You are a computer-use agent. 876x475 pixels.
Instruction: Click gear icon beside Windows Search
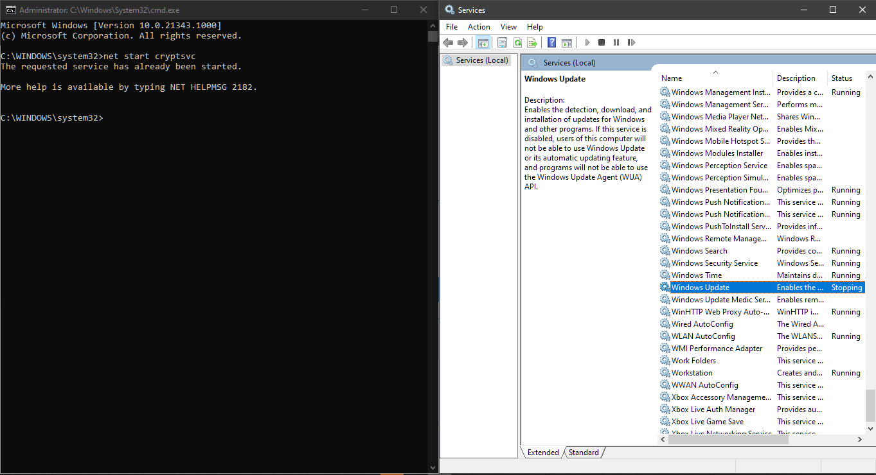(x=665, y=251)
